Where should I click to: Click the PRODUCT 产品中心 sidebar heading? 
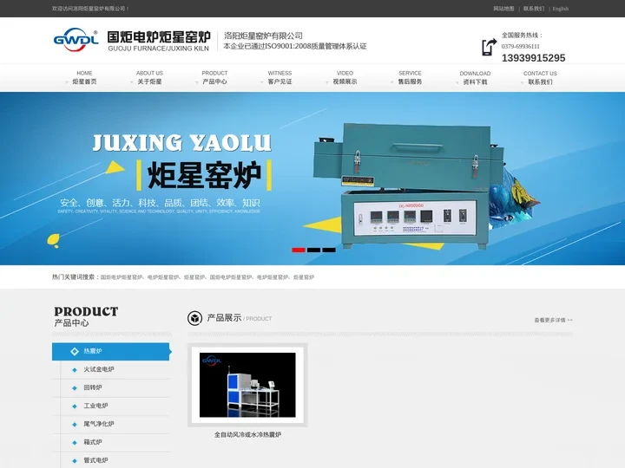click(x=86, y=316)
